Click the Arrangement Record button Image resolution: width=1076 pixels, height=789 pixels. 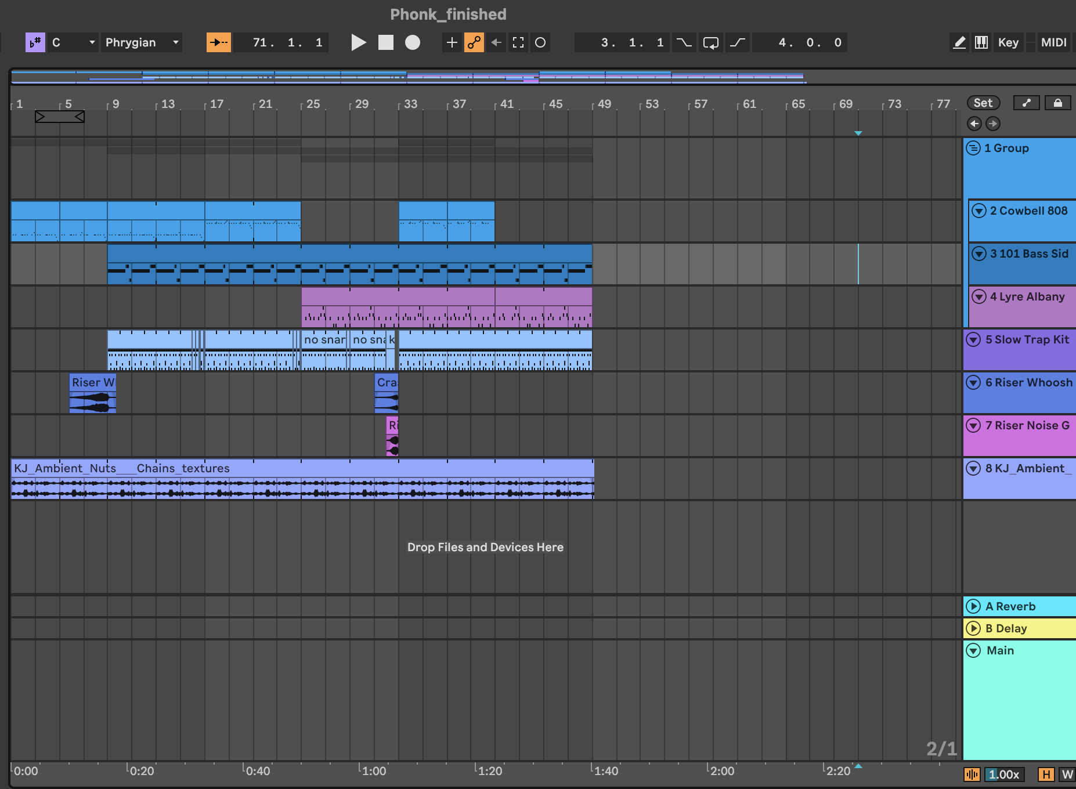point(412,42)
